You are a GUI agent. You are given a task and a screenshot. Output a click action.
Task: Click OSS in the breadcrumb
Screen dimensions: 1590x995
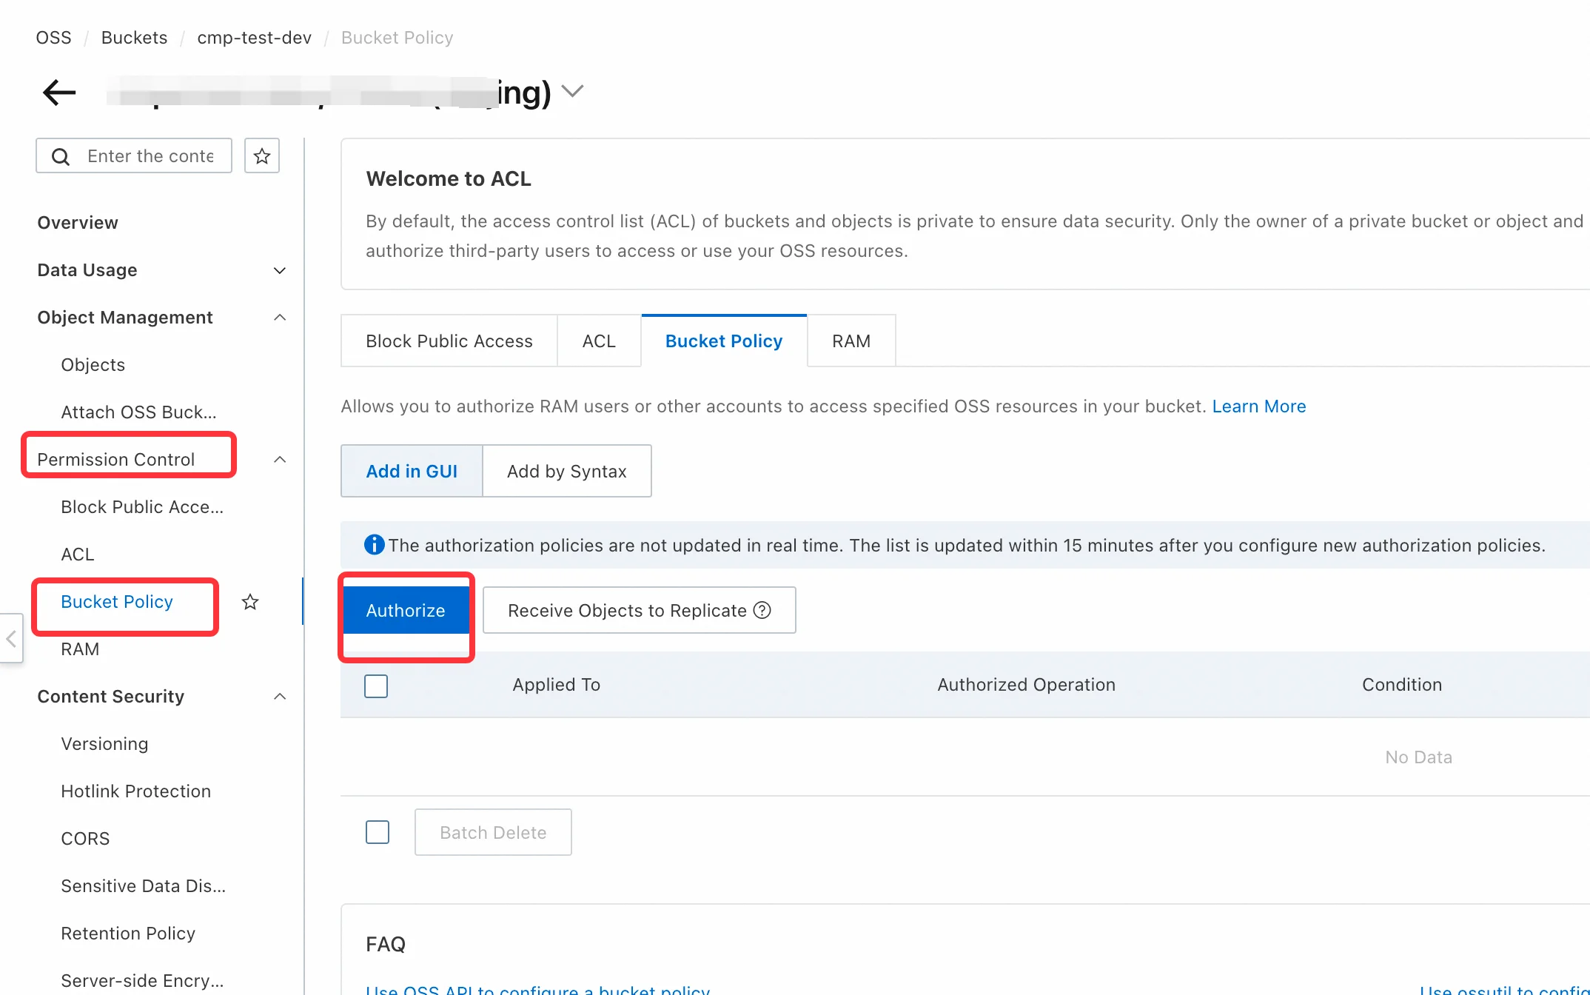point(53,38)
